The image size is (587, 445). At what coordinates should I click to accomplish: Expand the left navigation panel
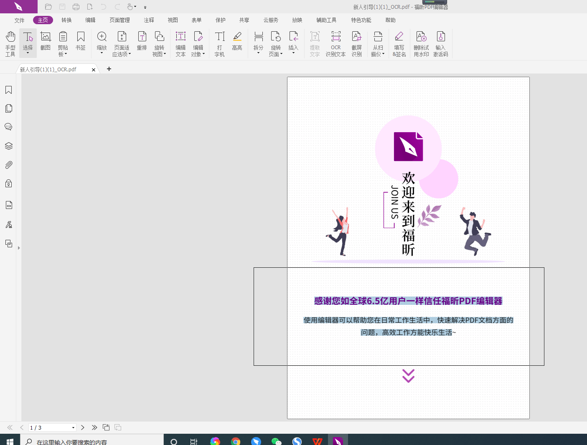(x=19, y=248)
